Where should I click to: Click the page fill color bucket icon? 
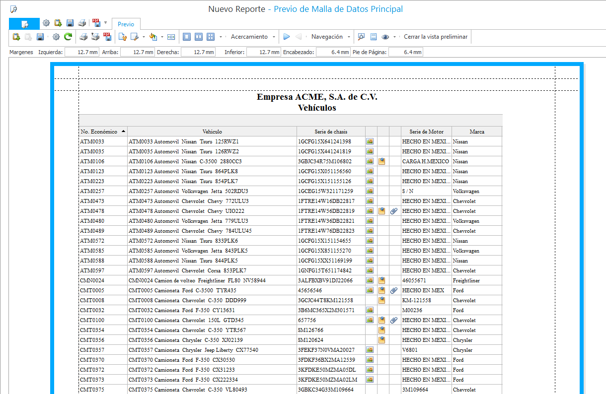(153, 37)
